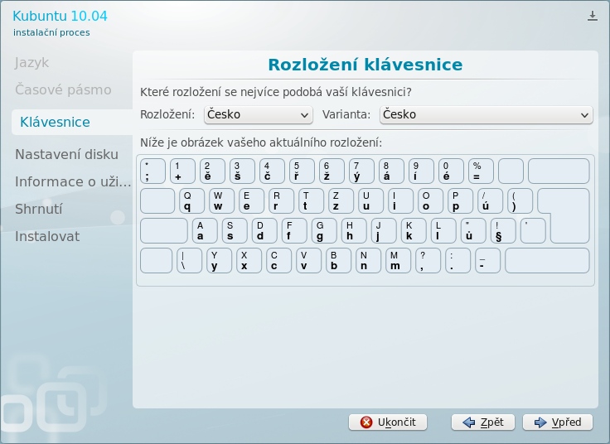This screenshot has height=444, width=610.
Task: Click the 7 / ý key
Action: pyautogui.click(x=362, y=171)
